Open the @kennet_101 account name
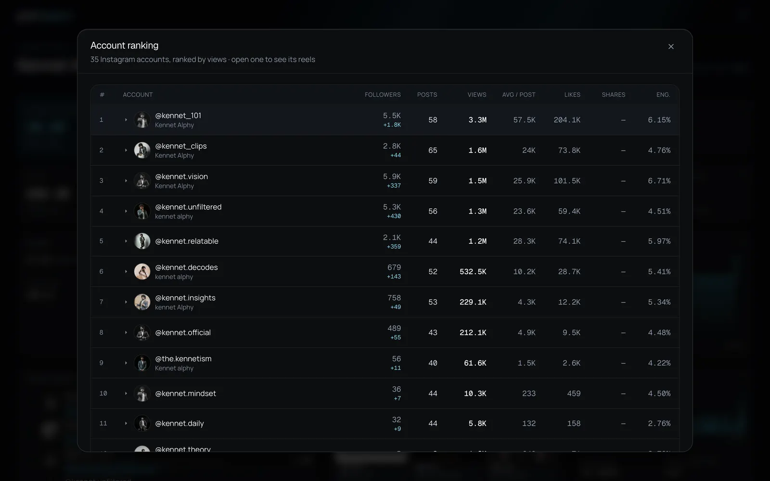 pyautogui.click(x=178, y=115)
